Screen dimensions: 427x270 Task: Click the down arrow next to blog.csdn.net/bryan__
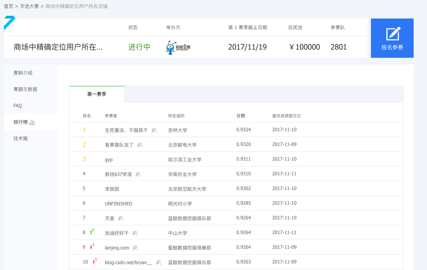click(x=93, y=262)
